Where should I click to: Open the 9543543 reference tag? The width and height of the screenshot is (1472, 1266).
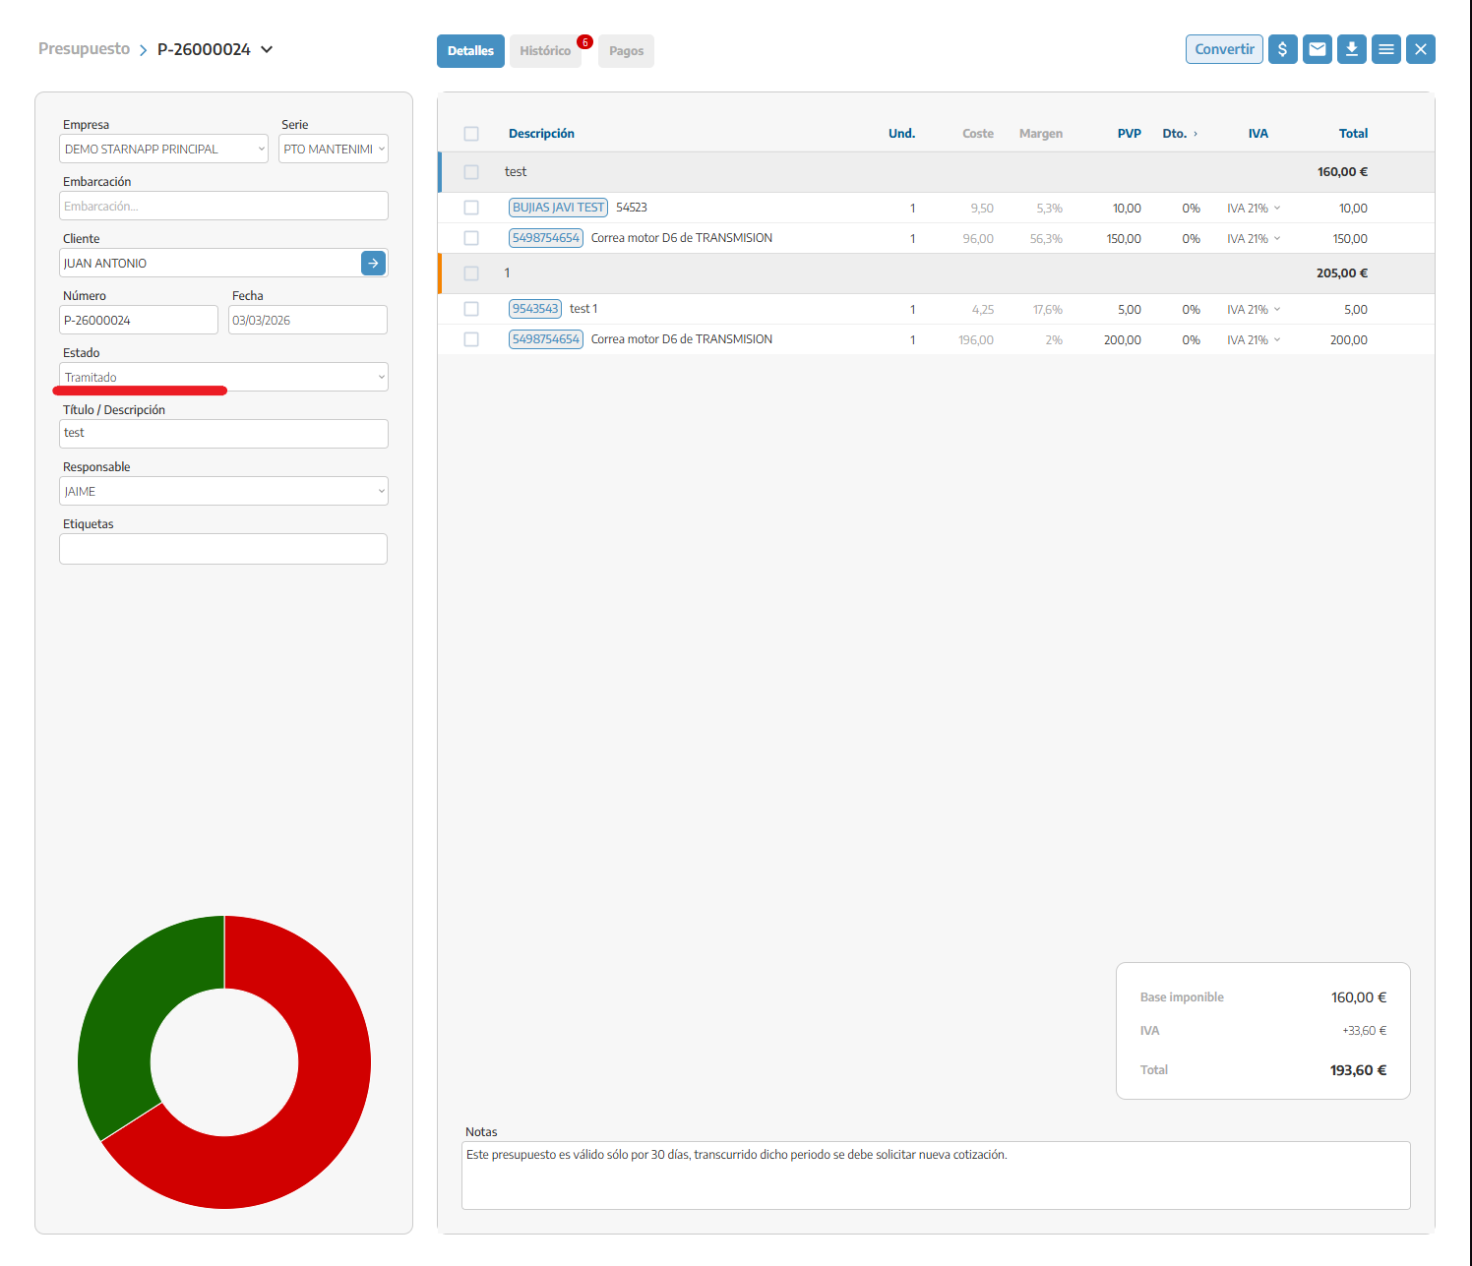pos(535,309)
